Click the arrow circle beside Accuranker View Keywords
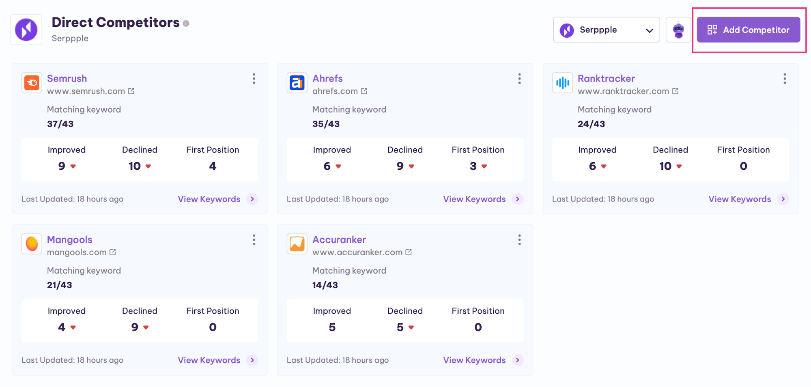This screenshot has width=811, height=387. [518, 360]
